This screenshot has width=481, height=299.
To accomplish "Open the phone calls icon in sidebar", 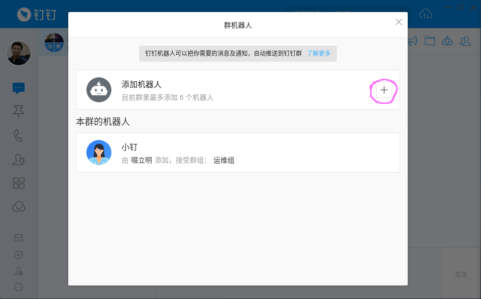I will pos(19,135).
